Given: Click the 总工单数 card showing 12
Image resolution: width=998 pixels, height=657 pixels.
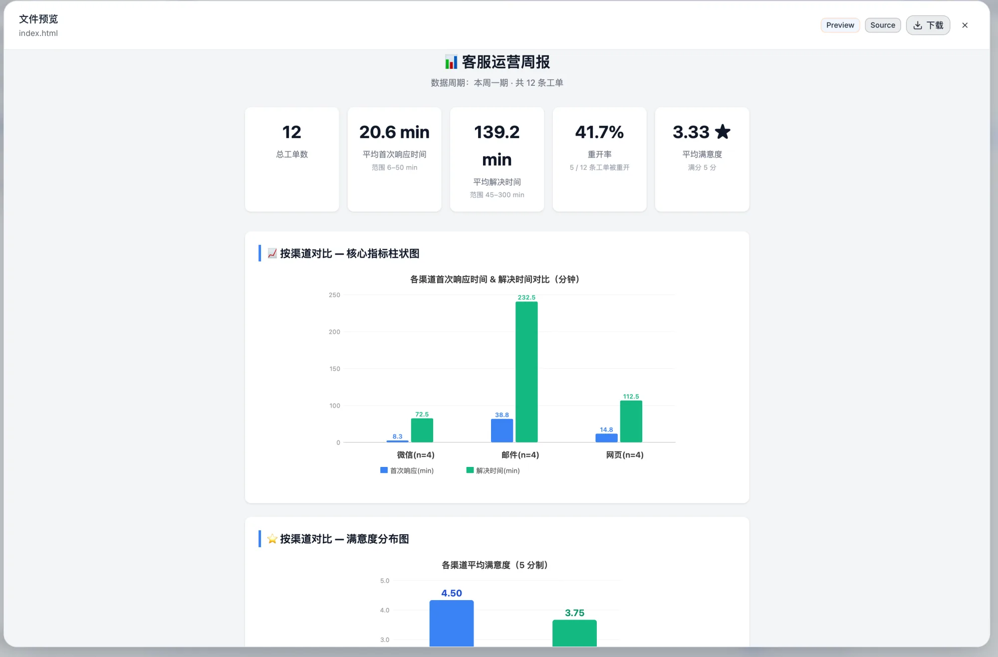Looking at the screenshot, I should pyautogui.click(x=292, y=159).
